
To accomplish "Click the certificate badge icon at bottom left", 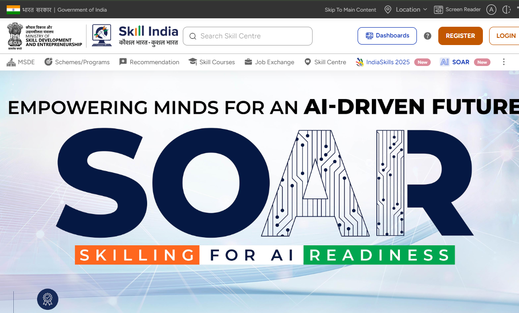I will point(48,299).
